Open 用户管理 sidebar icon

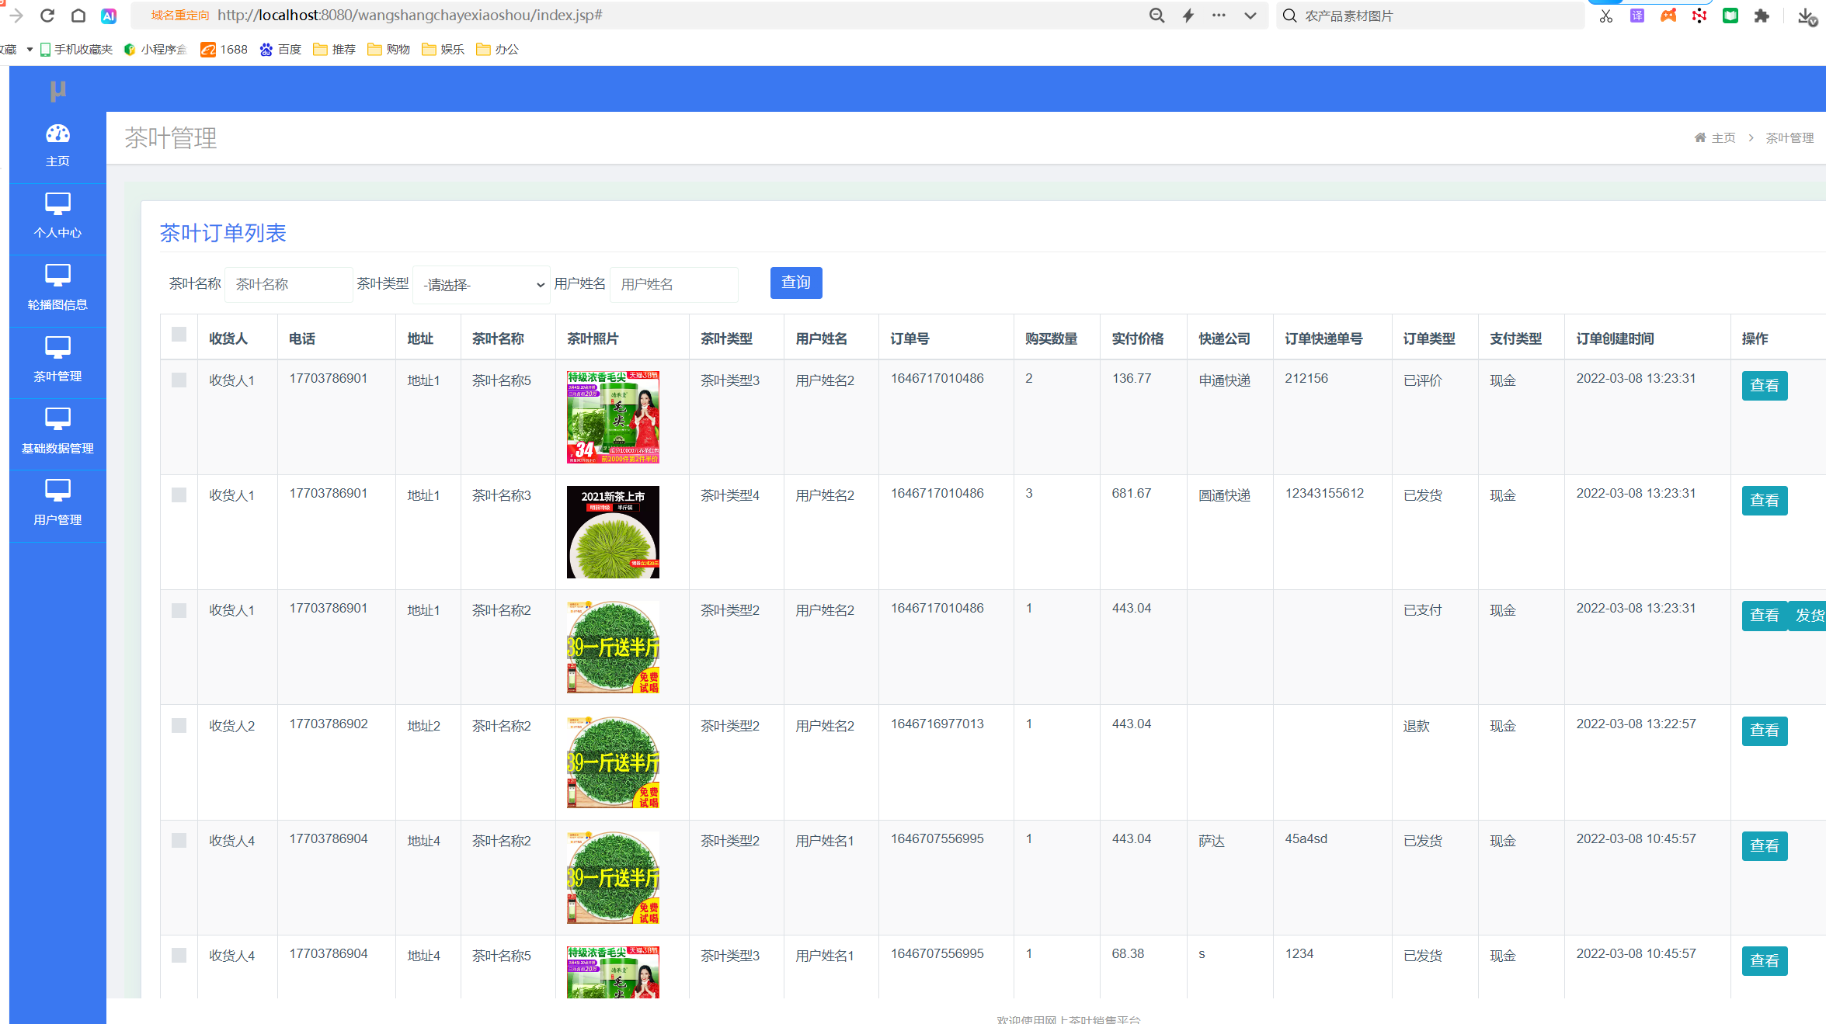(57, 491)
